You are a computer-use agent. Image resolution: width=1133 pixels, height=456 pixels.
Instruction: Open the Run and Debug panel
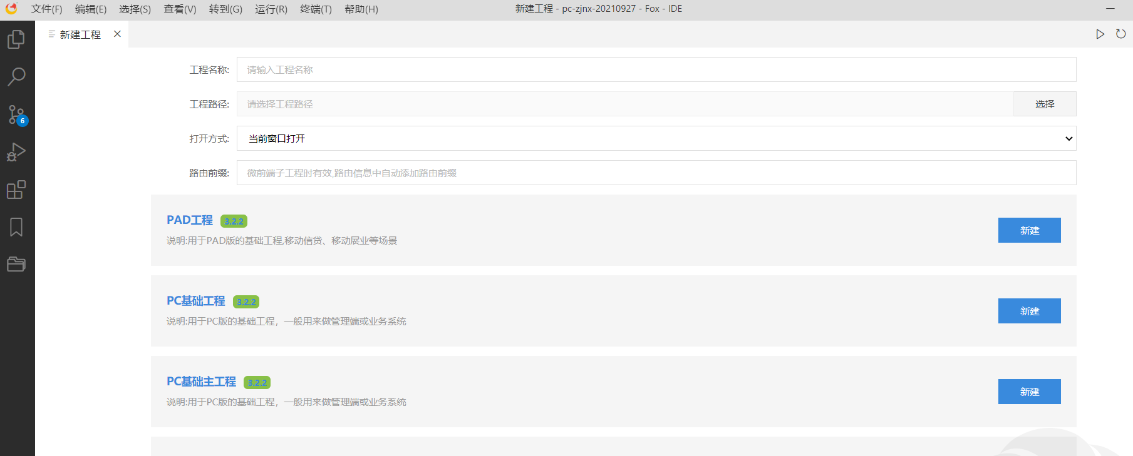point(16,152)
